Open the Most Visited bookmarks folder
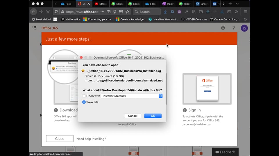Viewport: 279px width, 156px height. coord(41,19)
